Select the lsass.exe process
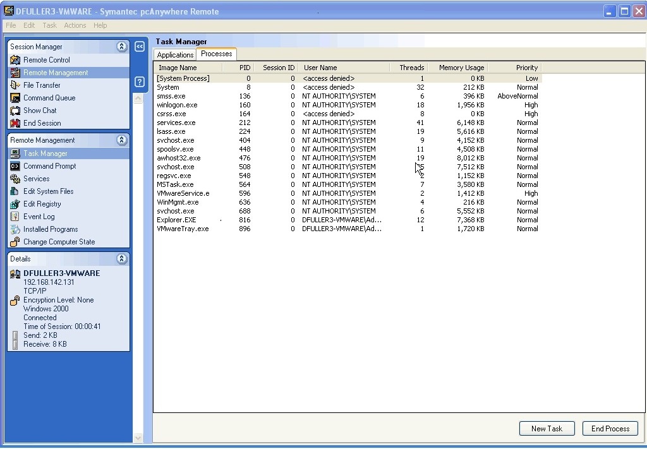Screen dimensions: 647x449 point(348,131)
